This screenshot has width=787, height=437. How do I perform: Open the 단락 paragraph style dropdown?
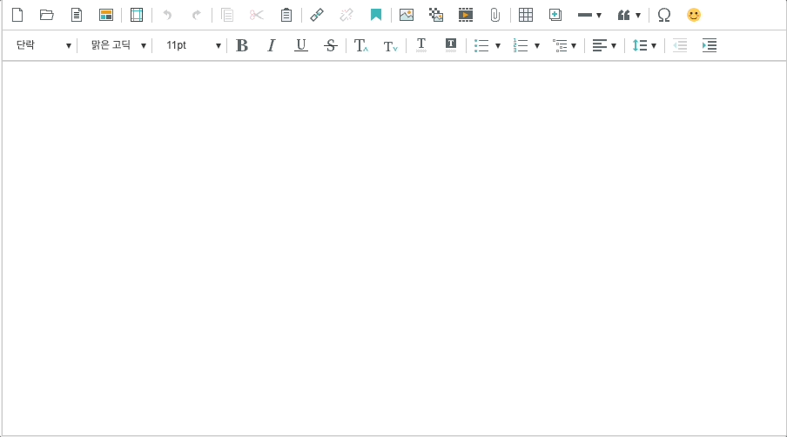tap(43, 45)
